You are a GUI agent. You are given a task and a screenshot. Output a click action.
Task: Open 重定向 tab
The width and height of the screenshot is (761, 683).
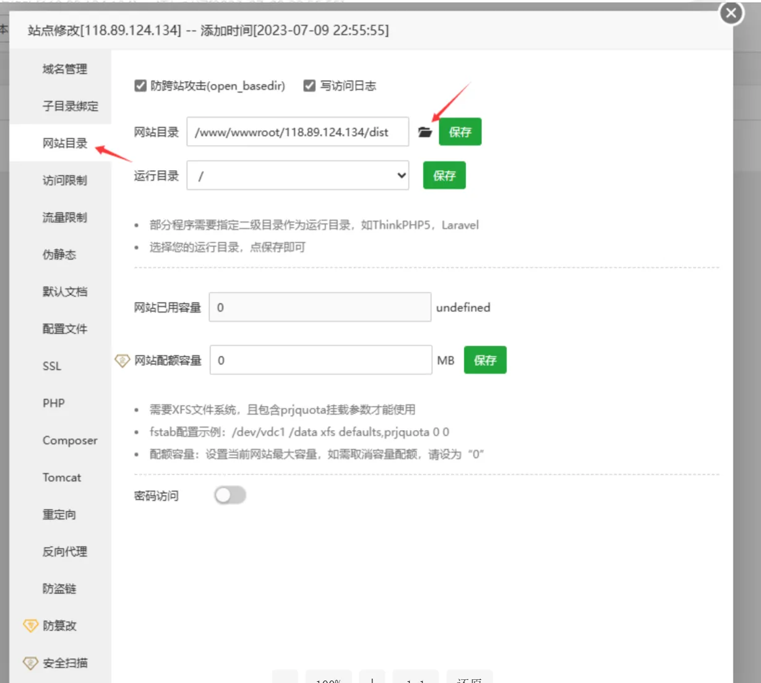(61, 514)
